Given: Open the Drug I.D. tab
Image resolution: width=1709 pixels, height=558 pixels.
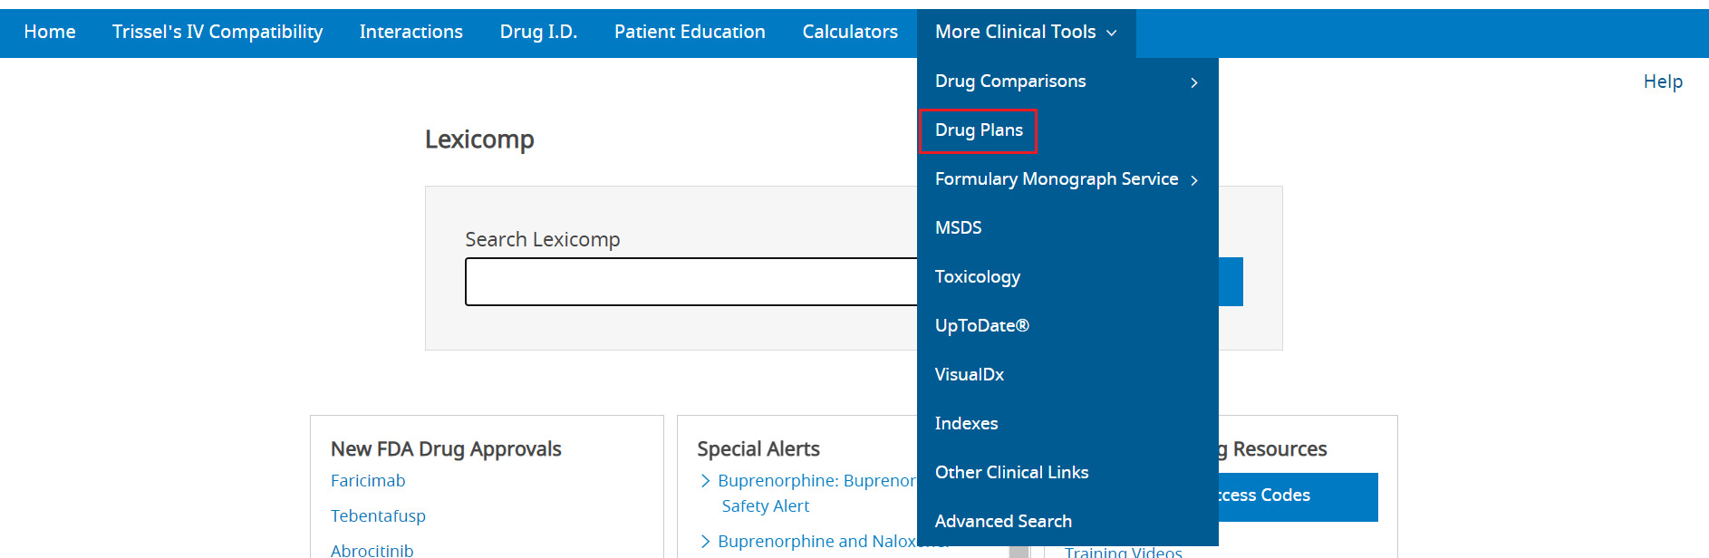Looking at the screenshot, I should [538, 33].
